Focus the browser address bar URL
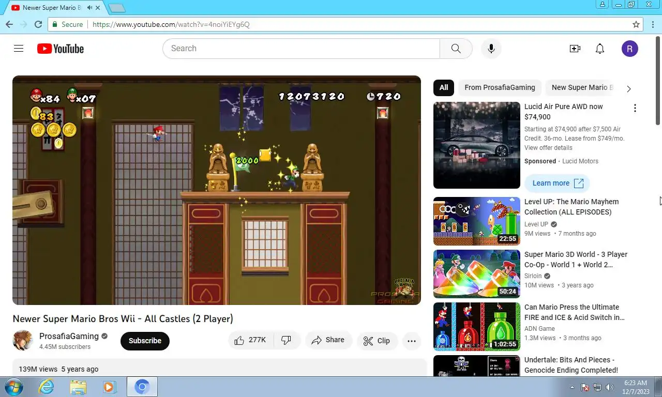Screen dimensions: 662x397 pos(171,24)
